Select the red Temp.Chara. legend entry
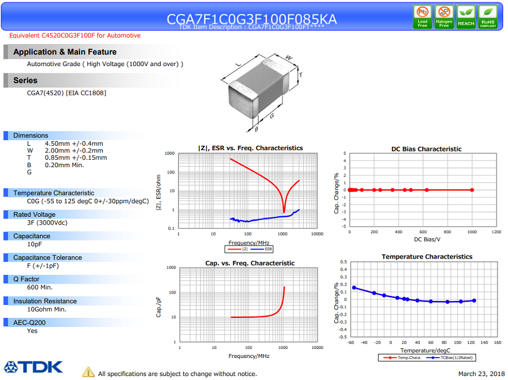508x380 pixels. 402,357
